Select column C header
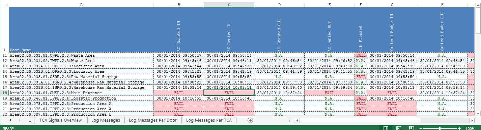The height and width of the screenshot is (130, 481). point(229,5)
